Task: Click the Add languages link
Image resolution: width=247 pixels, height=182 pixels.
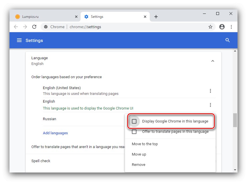Action: pyautogui.click(x=55, y=133)
